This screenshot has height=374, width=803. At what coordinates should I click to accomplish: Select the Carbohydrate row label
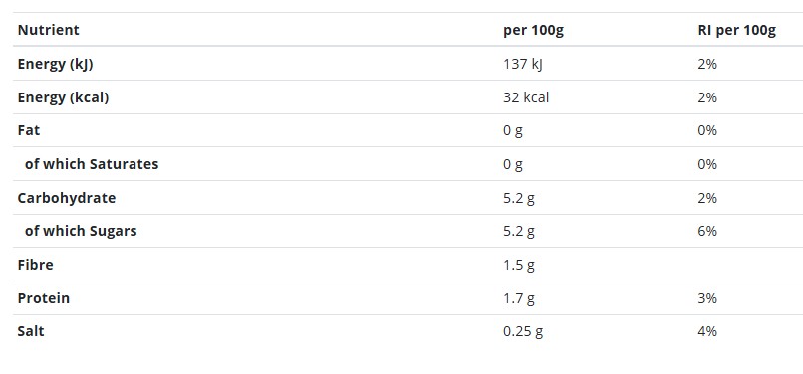pyautogui.click(x=67, y=198)
